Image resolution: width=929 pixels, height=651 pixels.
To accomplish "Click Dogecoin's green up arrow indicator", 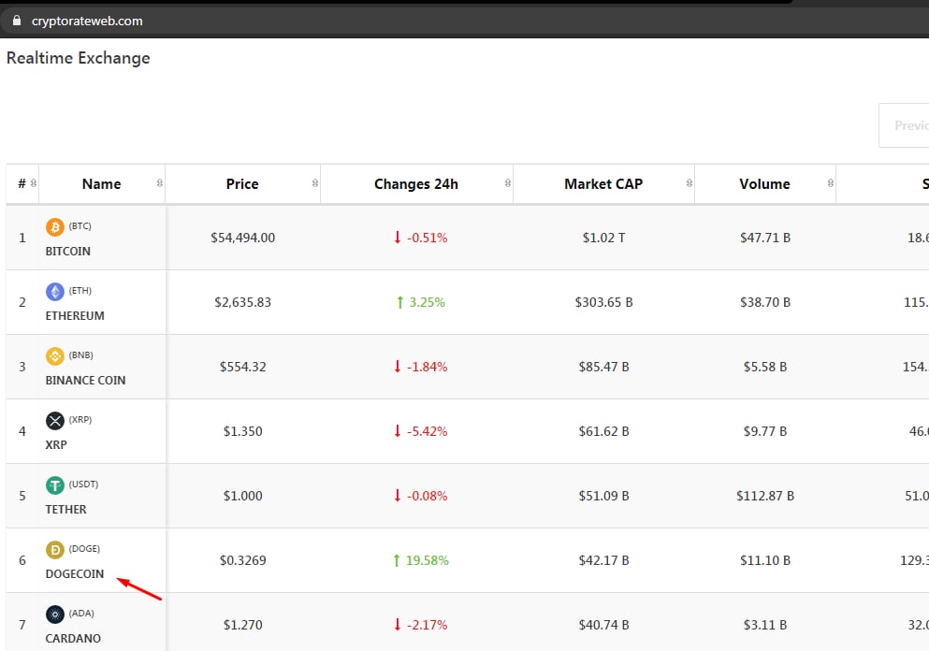I will [x=397, y=560].
